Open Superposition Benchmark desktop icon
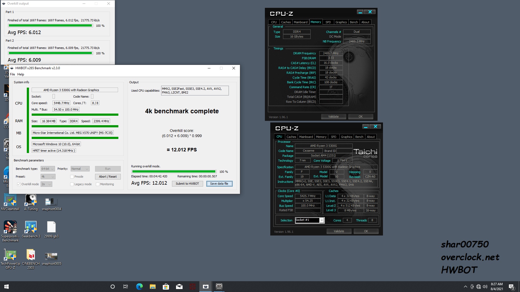Viewport: 520px width, 292px height. (x=10, y=231)
